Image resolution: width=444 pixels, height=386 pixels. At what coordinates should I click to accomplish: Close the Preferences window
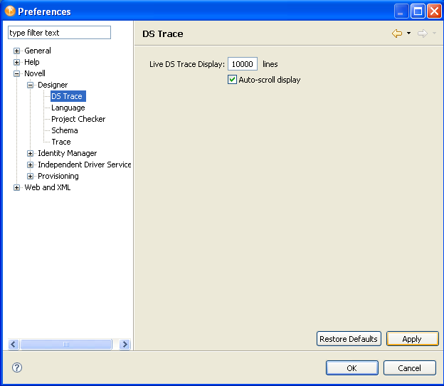434,11
